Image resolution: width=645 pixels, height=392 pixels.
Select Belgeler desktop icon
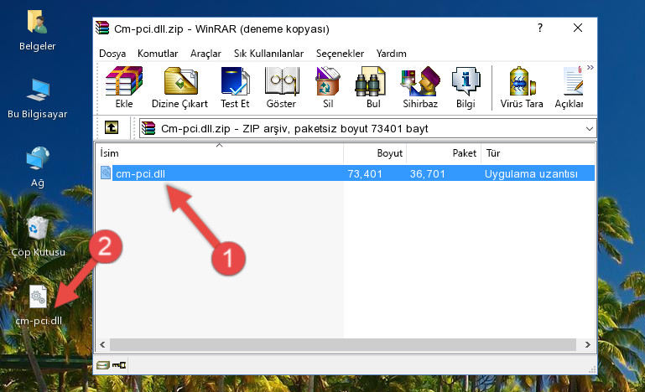(37, 30)
